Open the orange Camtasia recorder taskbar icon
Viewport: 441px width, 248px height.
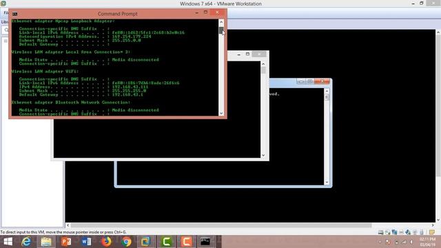(x=186, y=242)
